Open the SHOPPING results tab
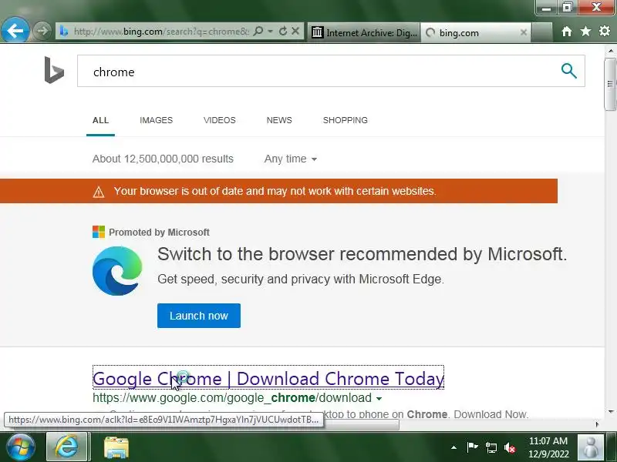The width and height of the screenshot is (617, 462). pyautogui.click(x=346, y=120)
